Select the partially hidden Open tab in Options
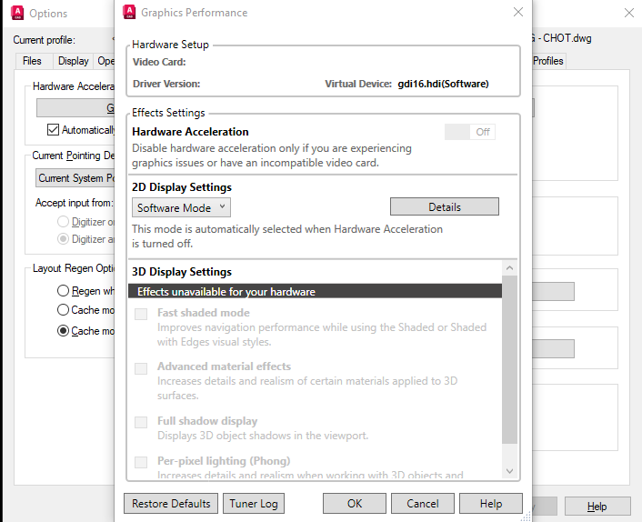 pos(105,61)
